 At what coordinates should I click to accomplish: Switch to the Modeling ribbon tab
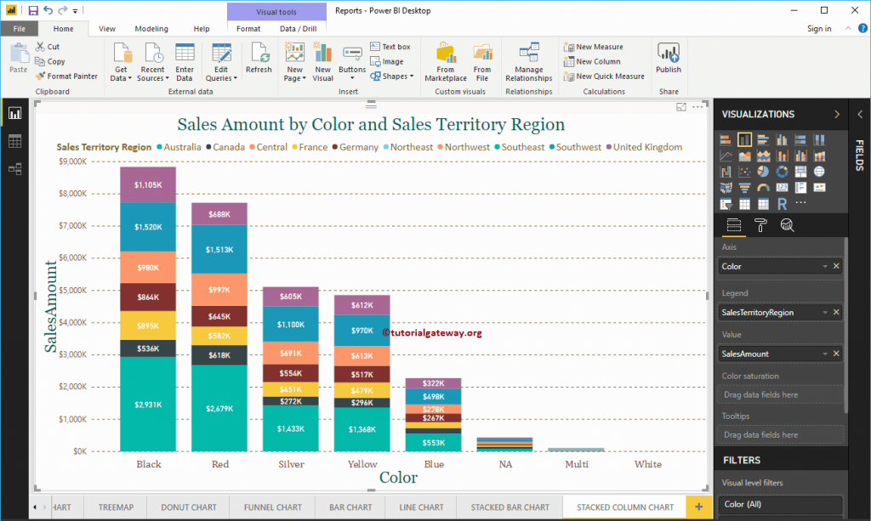[x=151, y=28]
